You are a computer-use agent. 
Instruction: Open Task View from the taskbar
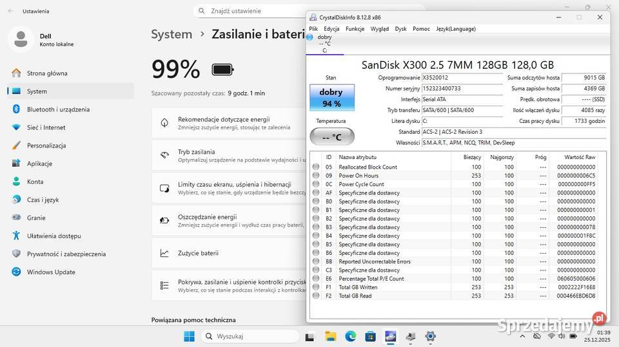click(x=310, y=336)
